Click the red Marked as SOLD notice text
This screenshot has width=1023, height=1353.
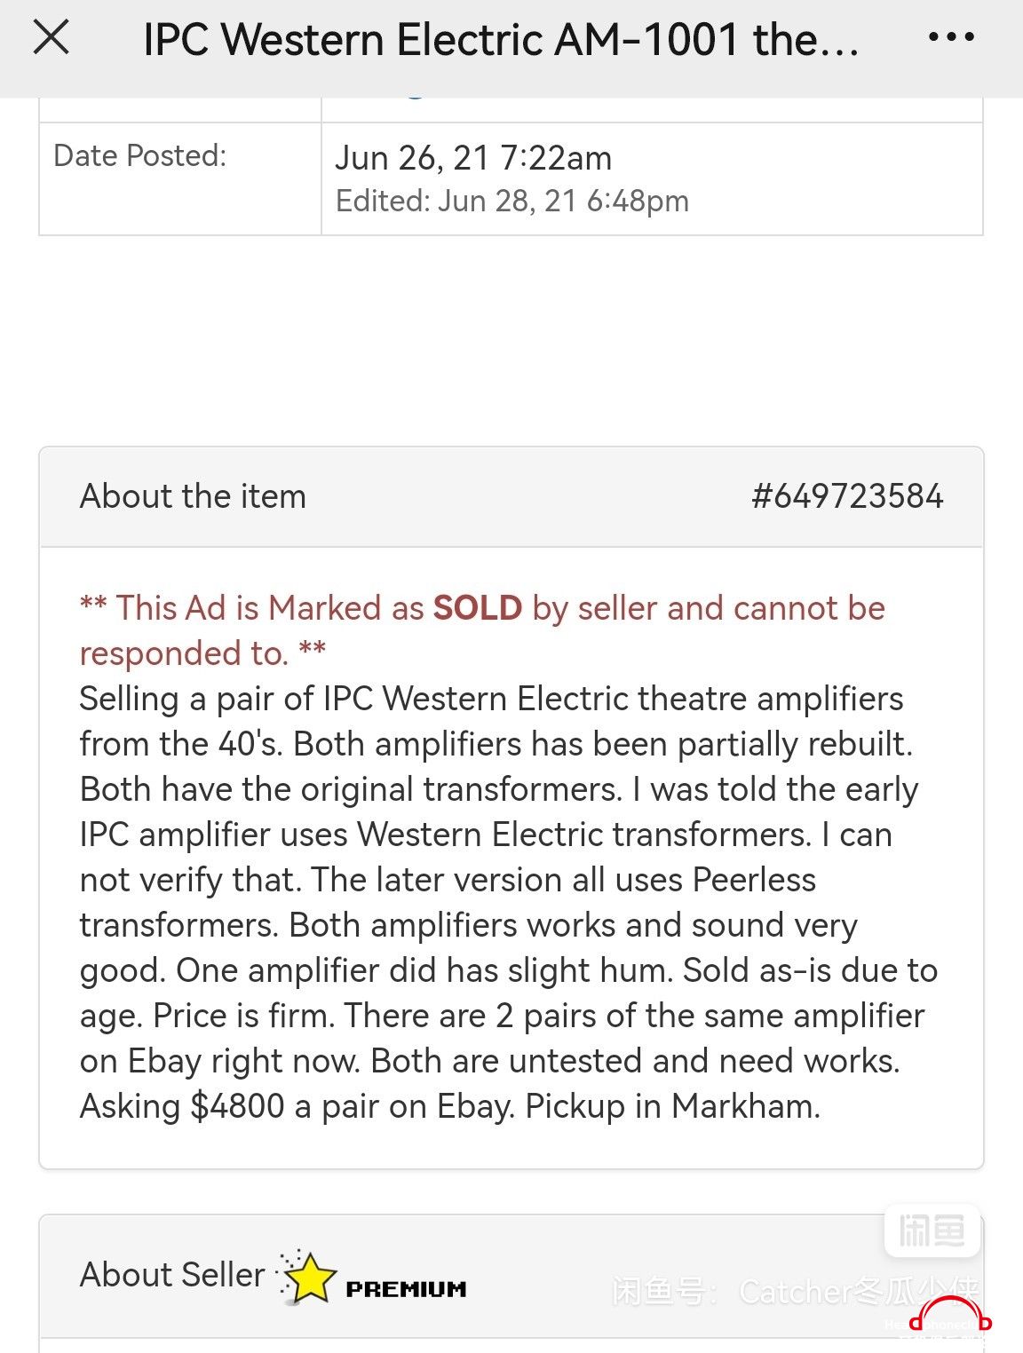pos(482,630)
